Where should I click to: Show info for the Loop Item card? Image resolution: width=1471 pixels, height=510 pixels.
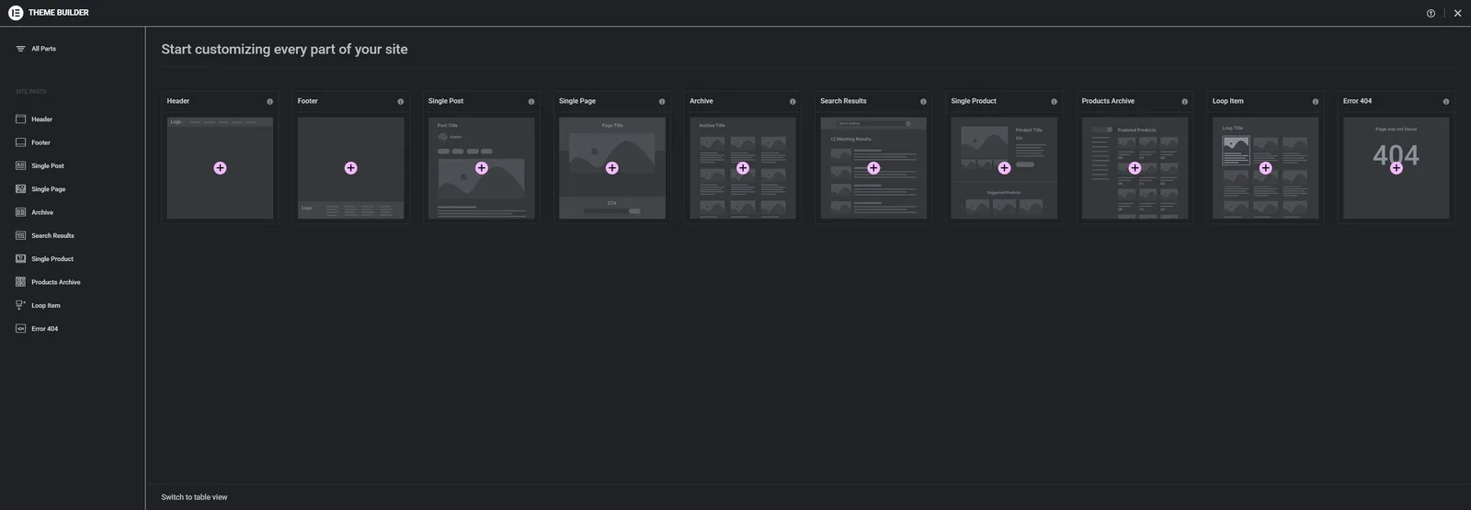coord(1315,101)
